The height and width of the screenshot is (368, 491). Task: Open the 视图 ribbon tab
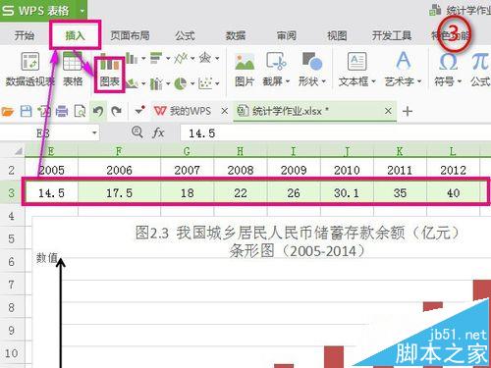tap(337, 35)
